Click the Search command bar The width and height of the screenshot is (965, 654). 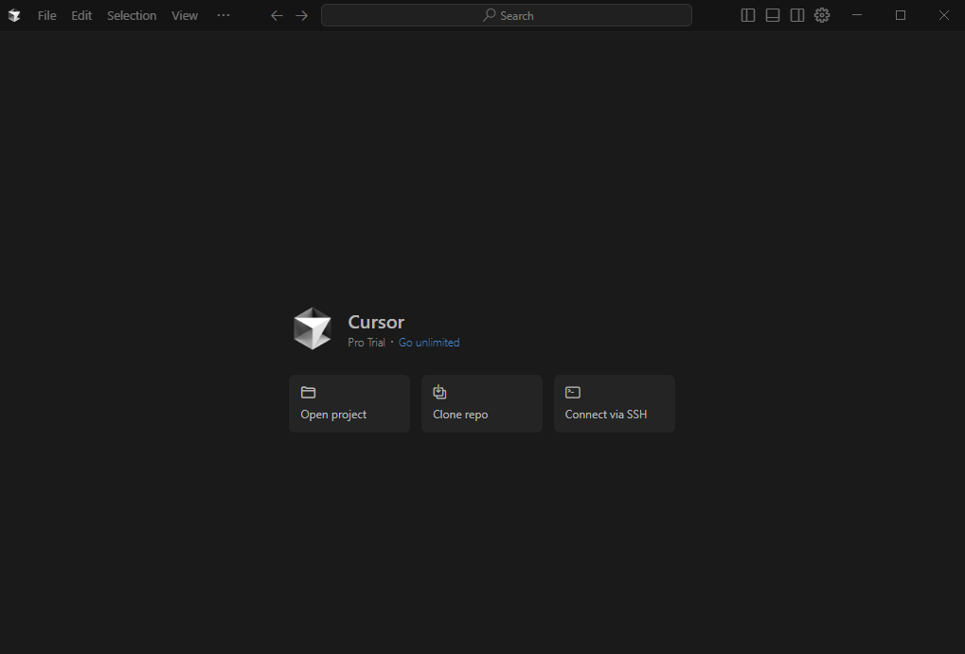coord(507,15)
